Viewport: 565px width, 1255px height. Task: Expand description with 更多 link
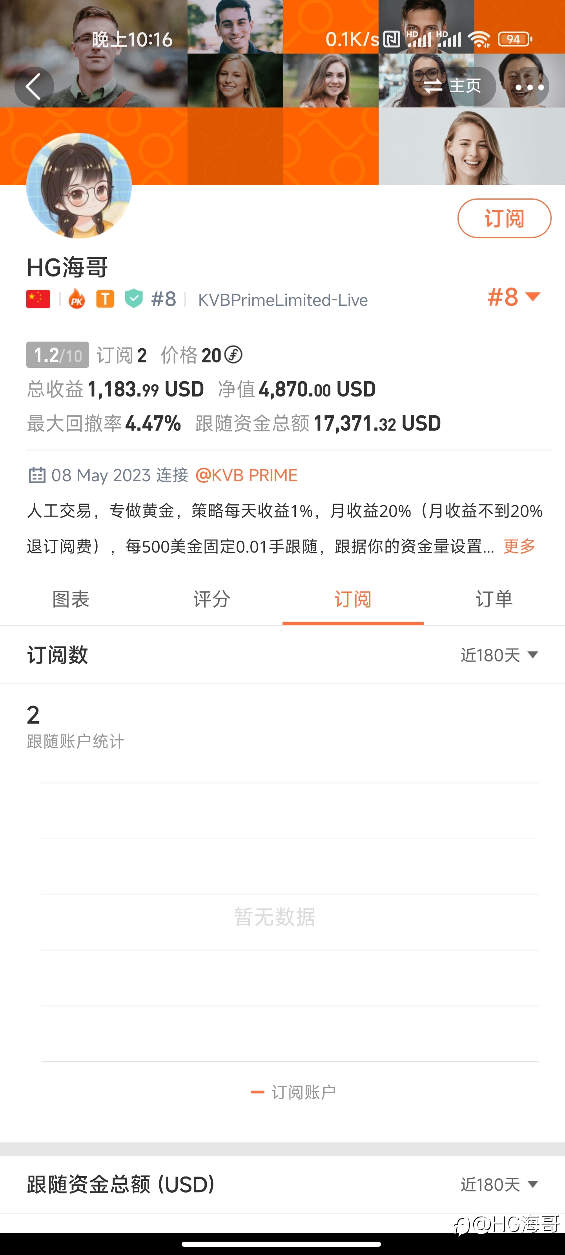pyautogui.click(x=519, y=546)
